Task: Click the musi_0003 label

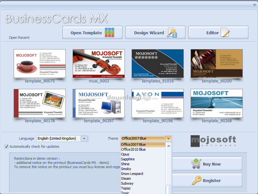Action: tap(99, 81)
